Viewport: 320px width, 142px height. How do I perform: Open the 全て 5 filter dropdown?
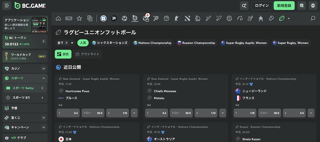pyautogui.click(x=65, y=43)
